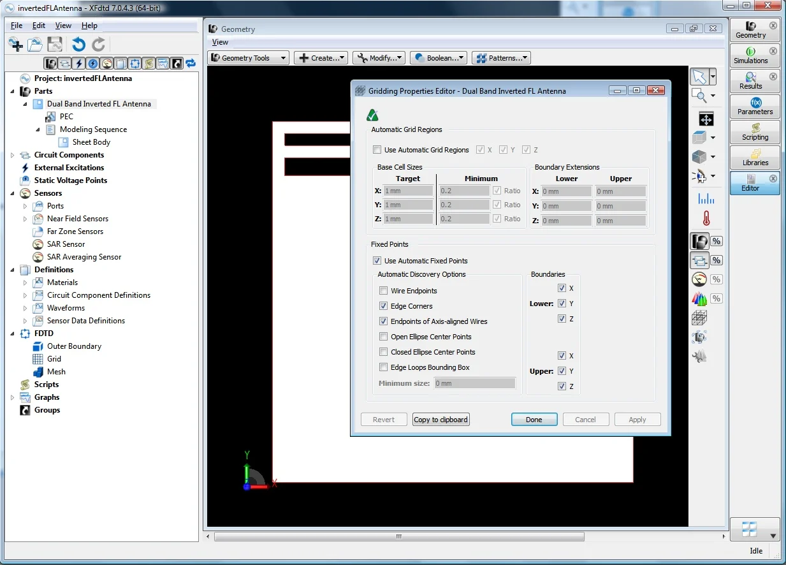Uncheck Endpoints of Axis-aligned Wires
The height and width of the screenshot is (565, 786).
(384, 321)
